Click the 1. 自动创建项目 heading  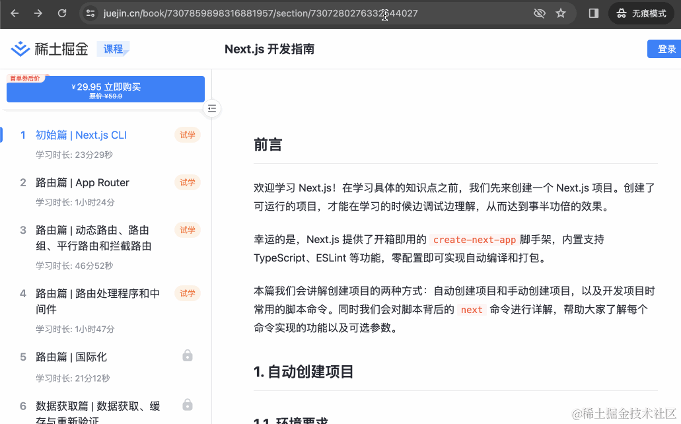pyautogui.click(x=304, y=372)
